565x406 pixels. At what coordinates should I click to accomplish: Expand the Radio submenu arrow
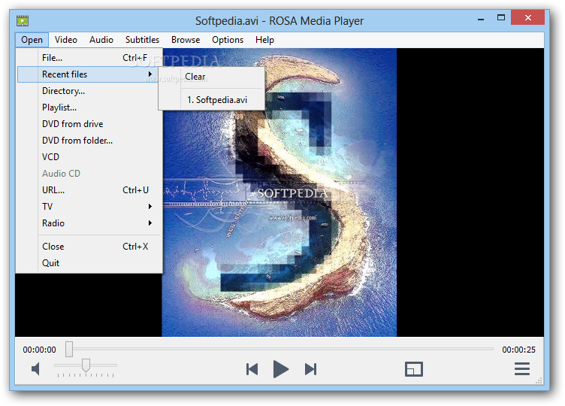click(x=150, y=223)
